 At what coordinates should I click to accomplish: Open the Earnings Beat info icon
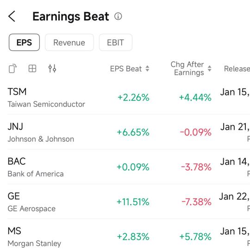[118, 16]
